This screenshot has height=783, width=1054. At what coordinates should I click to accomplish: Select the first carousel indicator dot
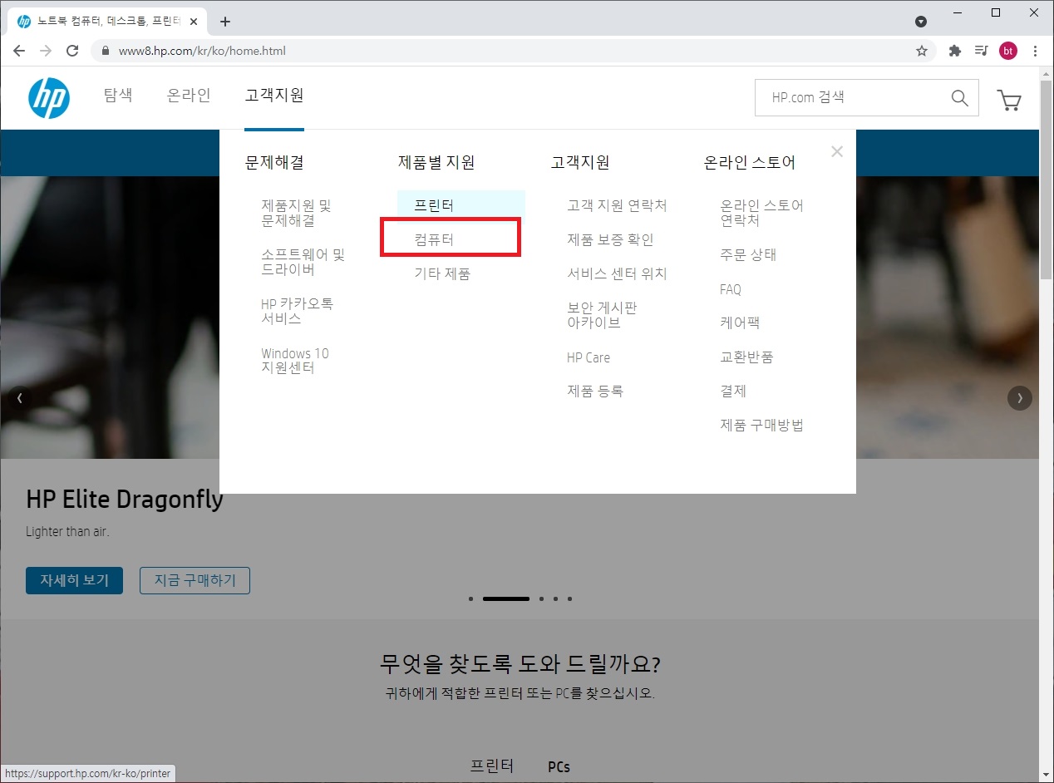pyautogui.click(x=470, y=598)
